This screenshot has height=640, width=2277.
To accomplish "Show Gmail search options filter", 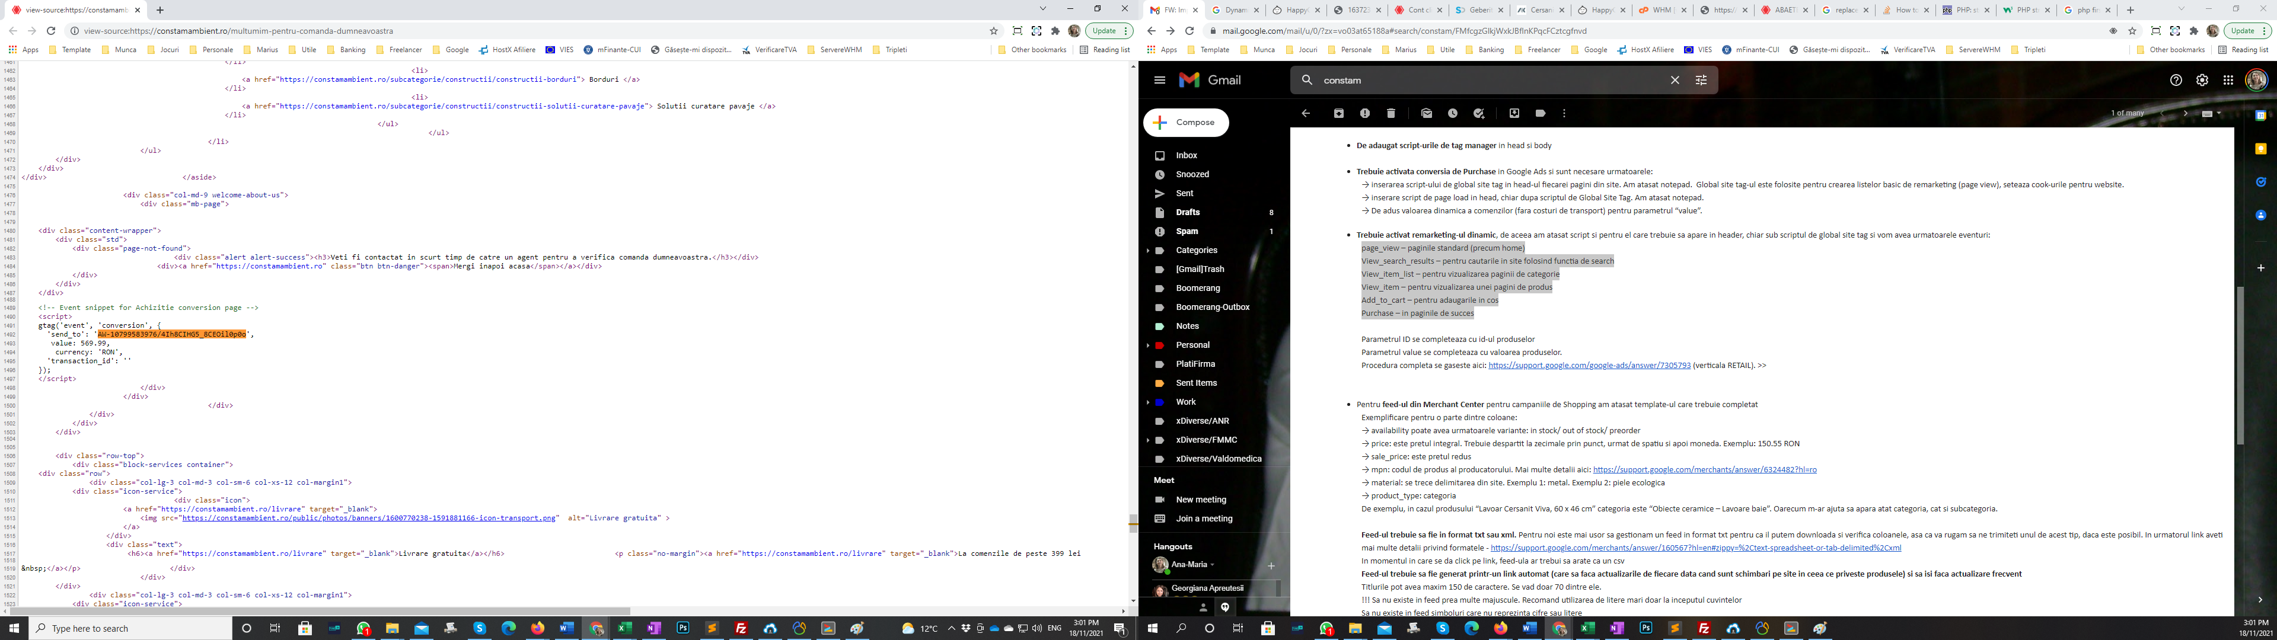I will click(1701, 79).
